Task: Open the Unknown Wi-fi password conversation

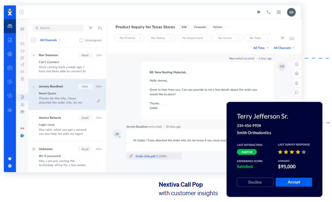Action: 67,157
